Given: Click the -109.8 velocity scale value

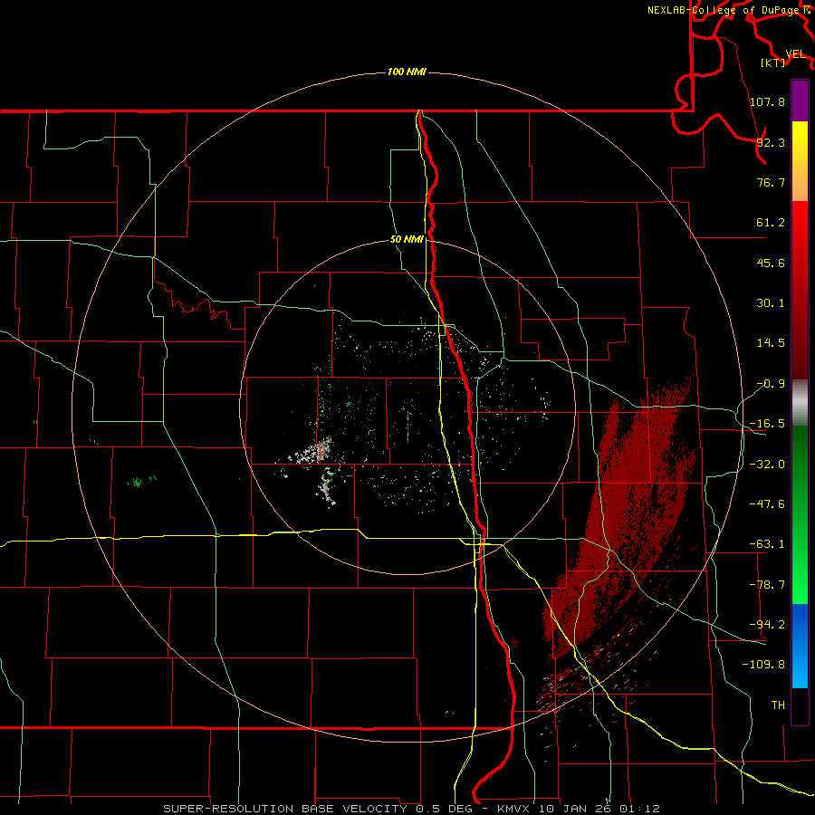Looking at the screenshot, I should pos(763,665).
